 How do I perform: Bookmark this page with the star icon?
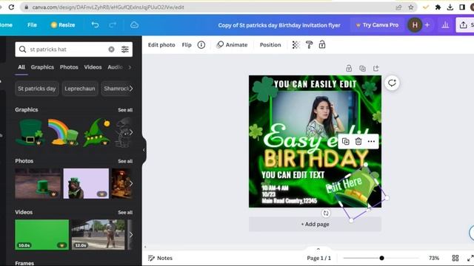point(411,7)
